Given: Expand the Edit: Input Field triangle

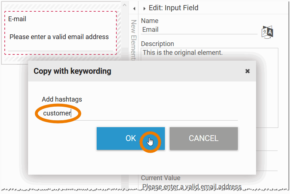Looking at the screenshot, I should pos(144,8).
